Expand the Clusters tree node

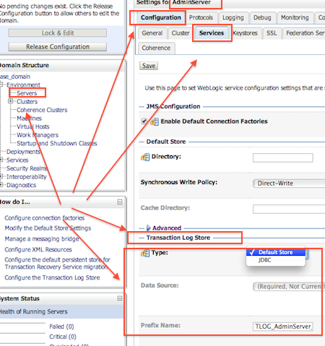[x=10, y=101]
